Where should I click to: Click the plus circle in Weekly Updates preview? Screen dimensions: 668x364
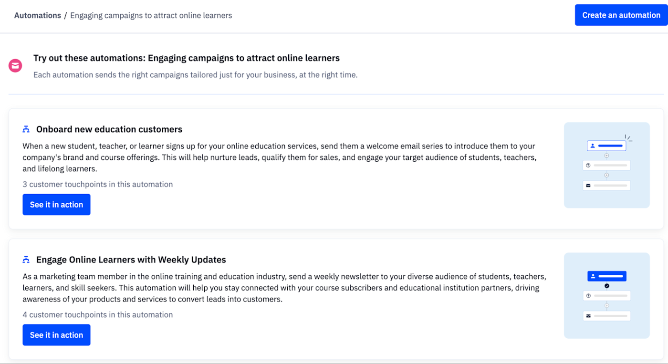pyautogui.click(x=607, y=306)
